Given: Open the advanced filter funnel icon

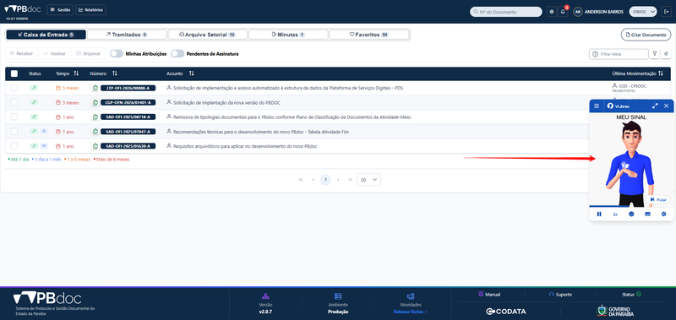Looking at the screenshot, I should coord(655,54).
